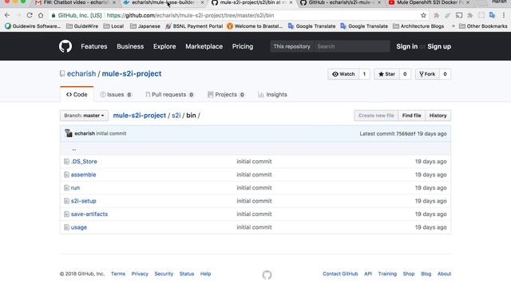Expand the Branch: master dropdown
511x287 pixels.
point(84,116)
